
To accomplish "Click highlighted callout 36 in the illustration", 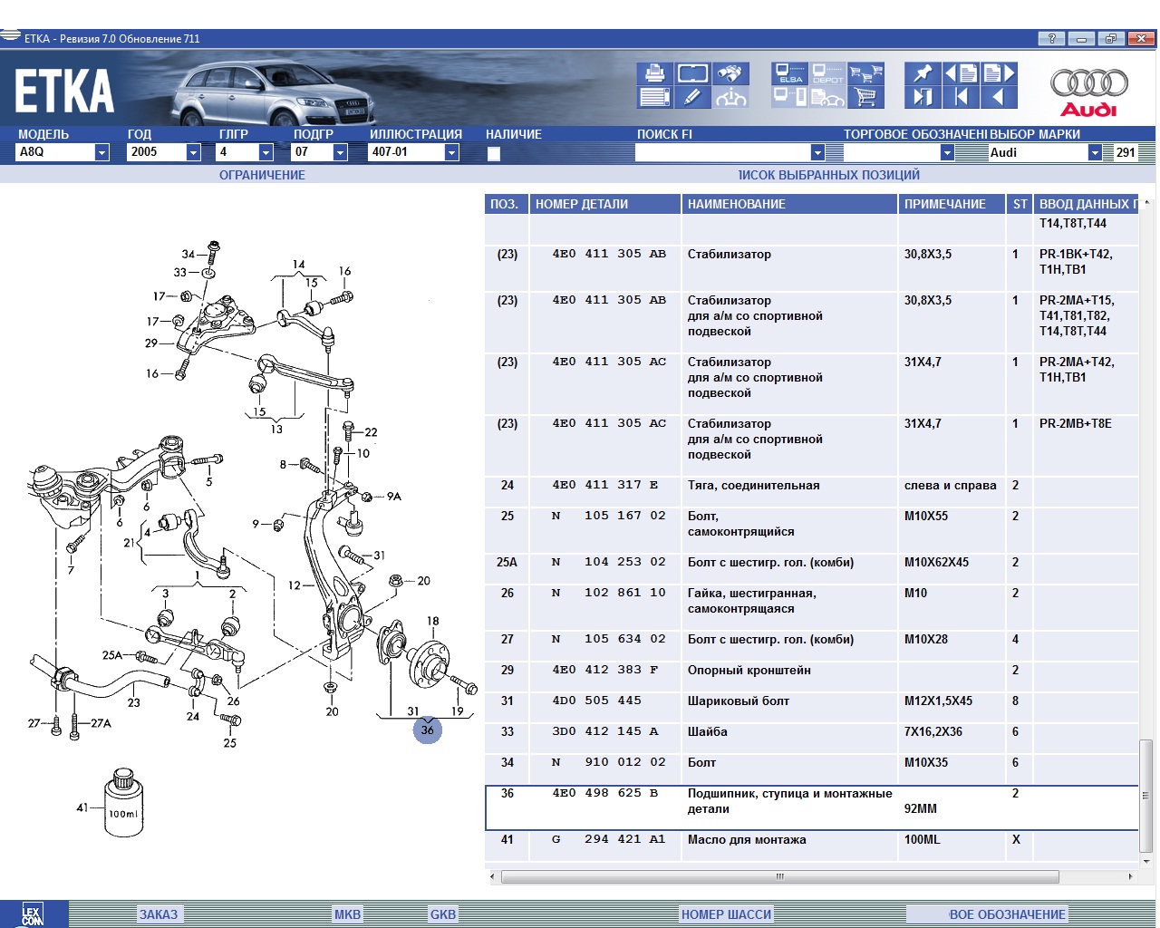I will 428,730.
